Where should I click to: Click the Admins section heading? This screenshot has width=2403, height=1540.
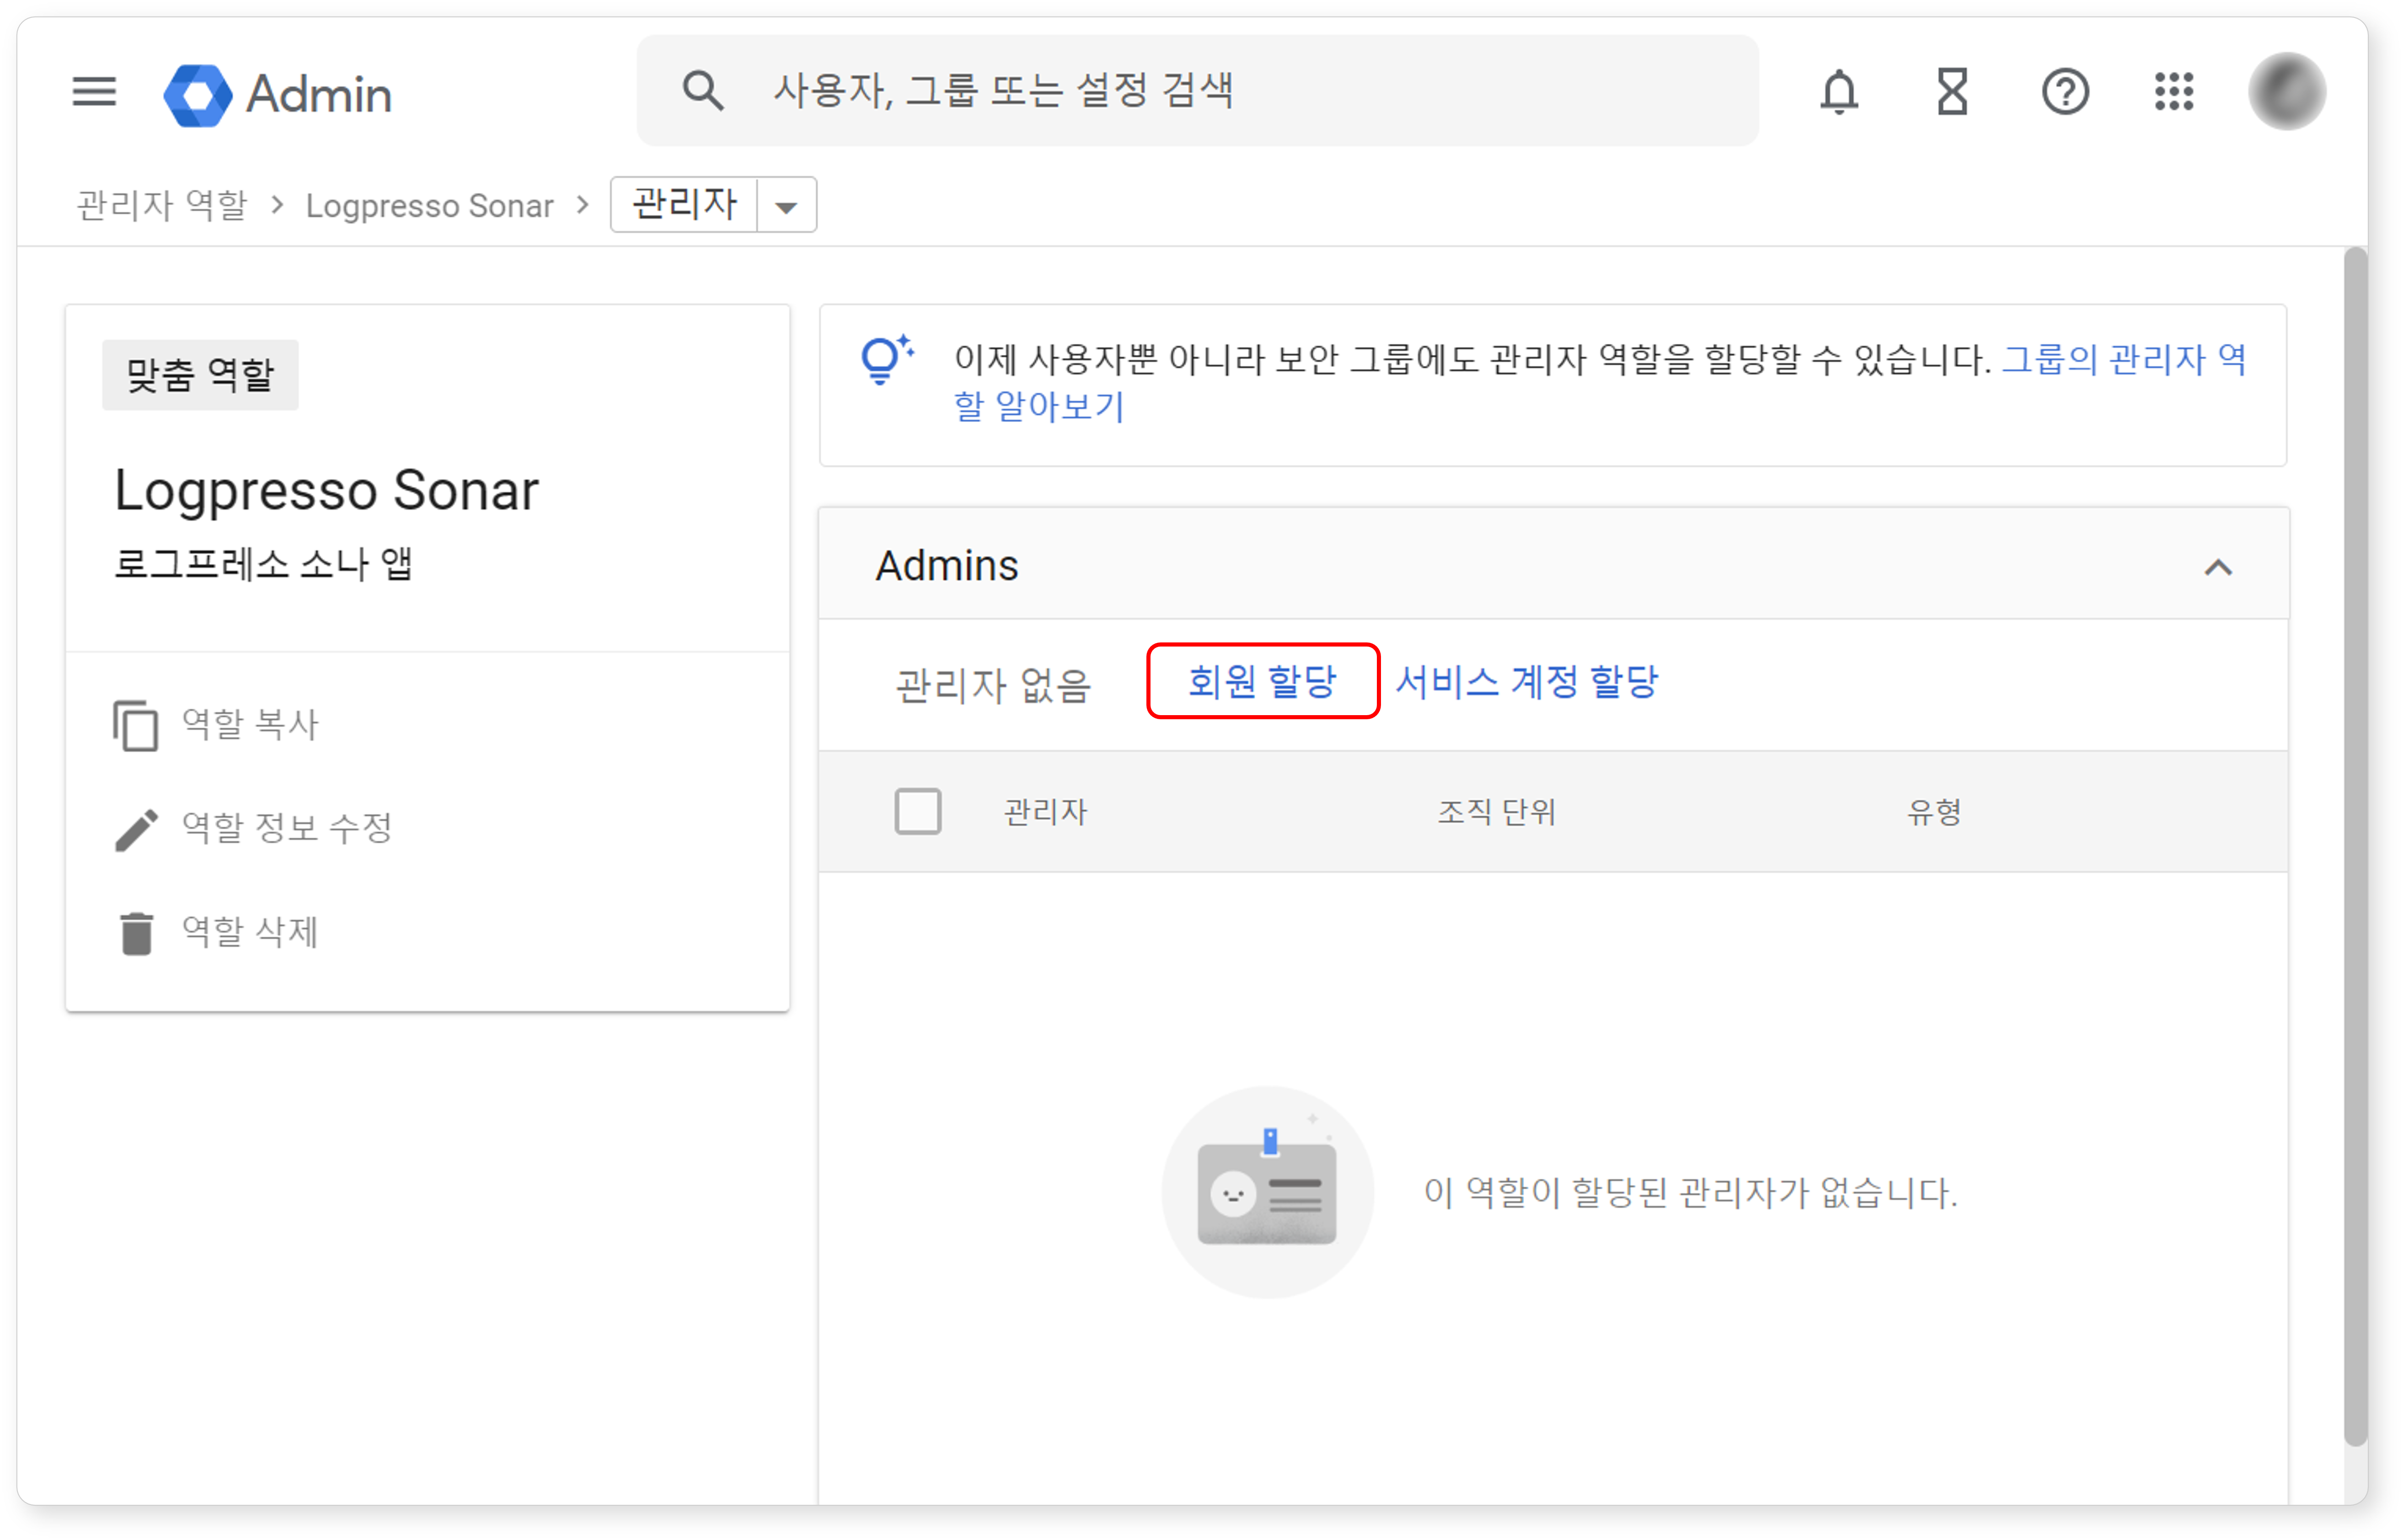pos(946,566)
